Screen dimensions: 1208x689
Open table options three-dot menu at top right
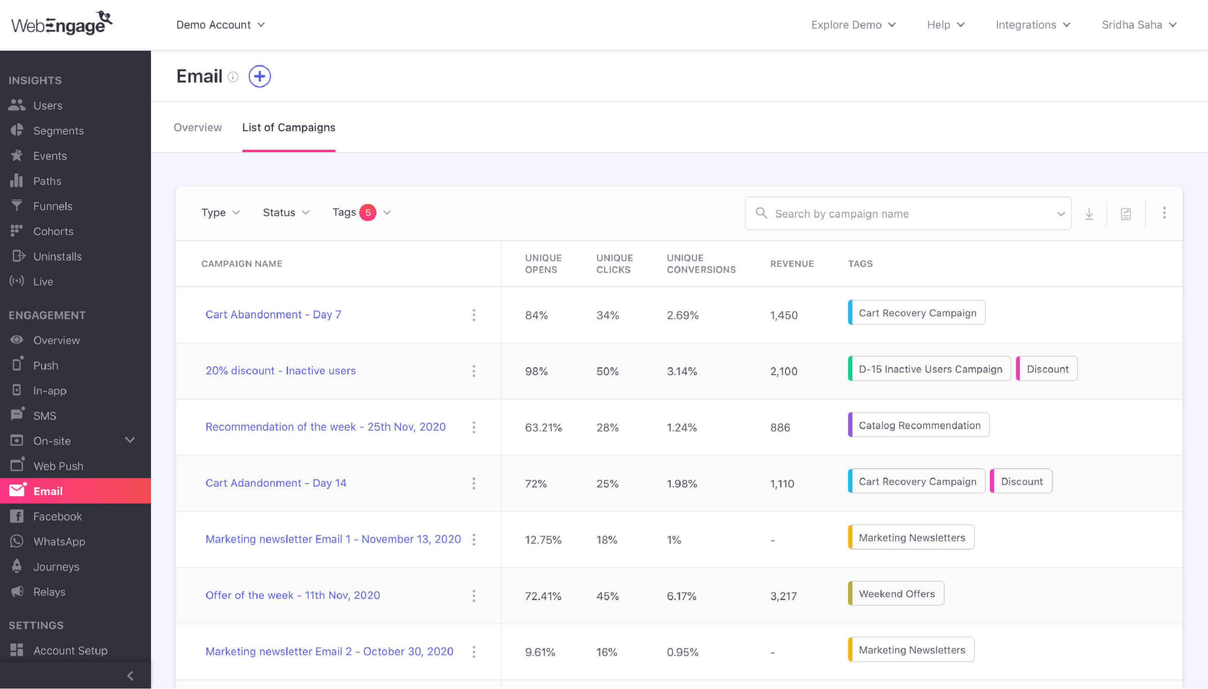click(x=1164, y=213)
